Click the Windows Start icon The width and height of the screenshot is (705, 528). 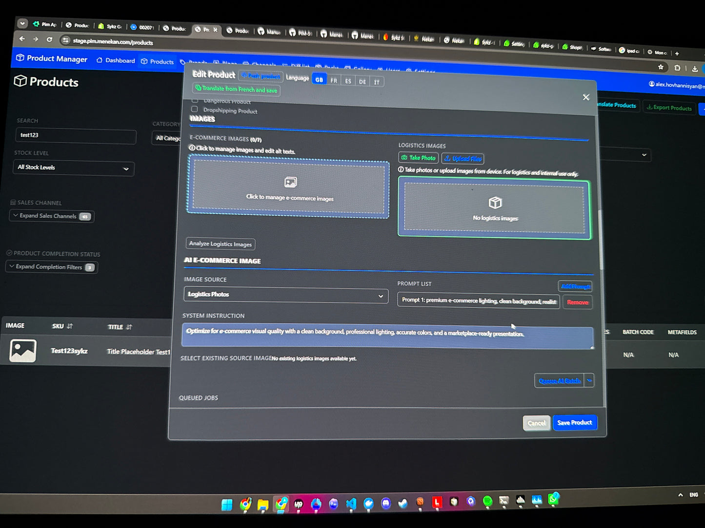pyautogui.click(x=227, y=505)
